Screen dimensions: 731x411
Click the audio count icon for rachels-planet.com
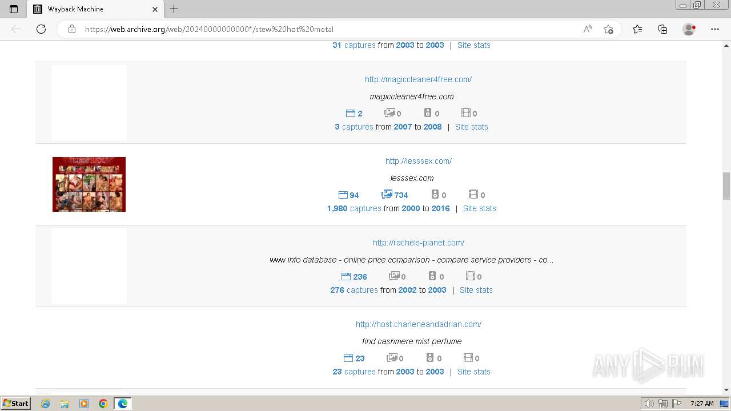[432, 276]
